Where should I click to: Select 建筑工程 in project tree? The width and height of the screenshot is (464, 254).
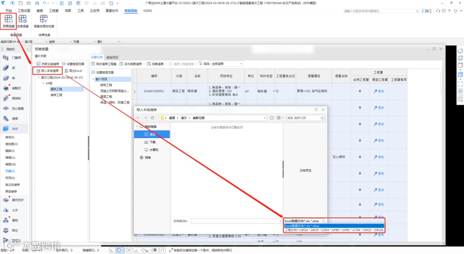[56, 89]
